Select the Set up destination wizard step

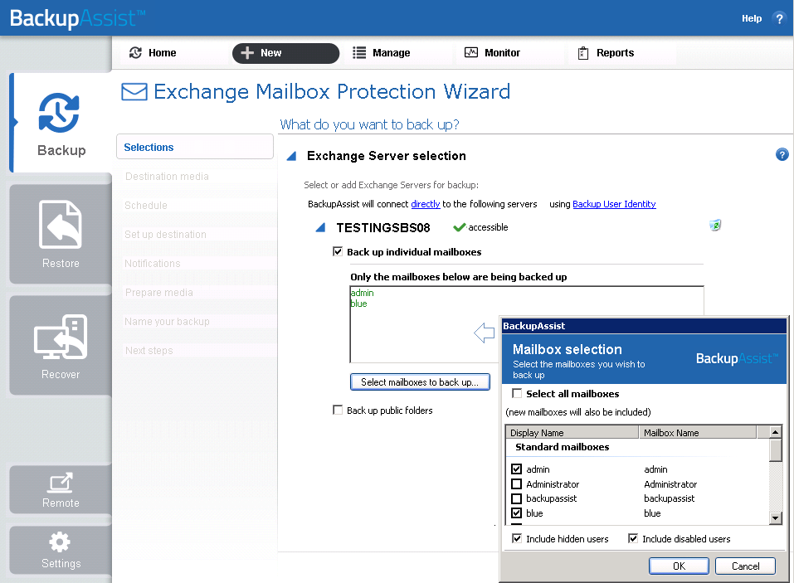(x=166, y=235)
